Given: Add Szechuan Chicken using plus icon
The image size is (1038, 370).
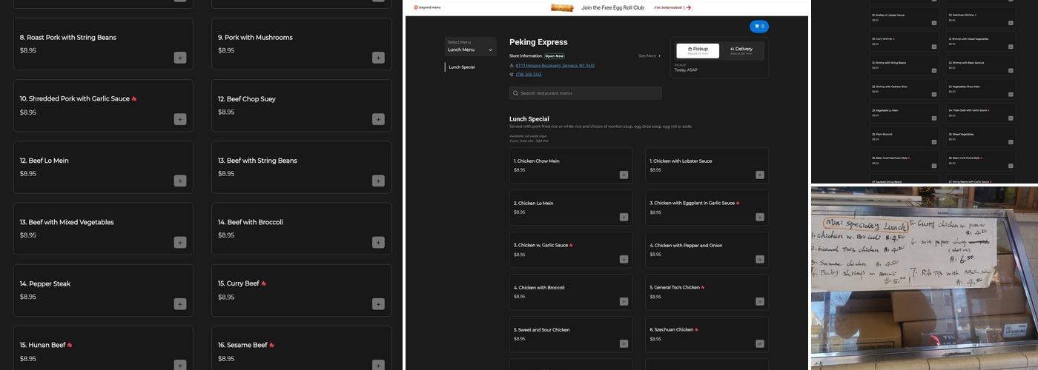Looking at the screenshot, I should click(x=759, y=344).
